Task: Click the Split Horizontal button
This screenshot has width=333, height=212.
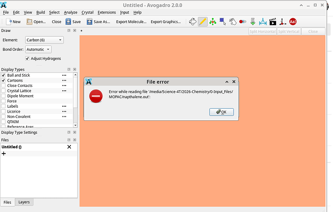Action: coord(263,31)
